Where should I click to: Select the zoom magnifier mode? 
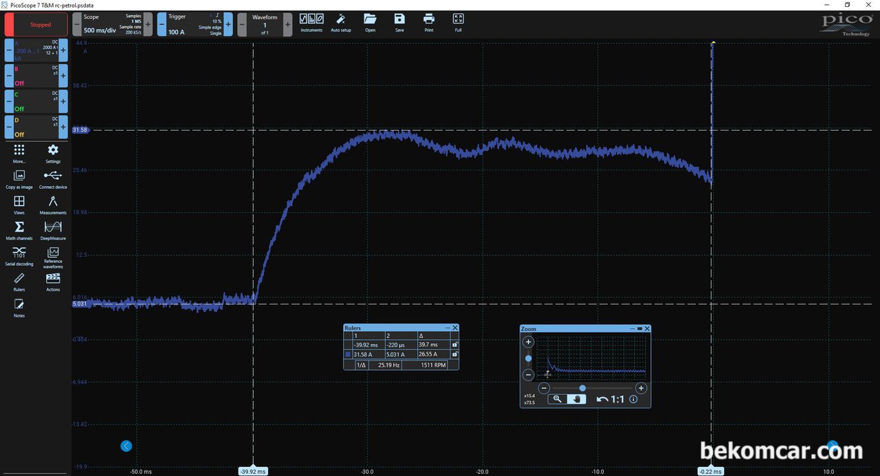558,398
